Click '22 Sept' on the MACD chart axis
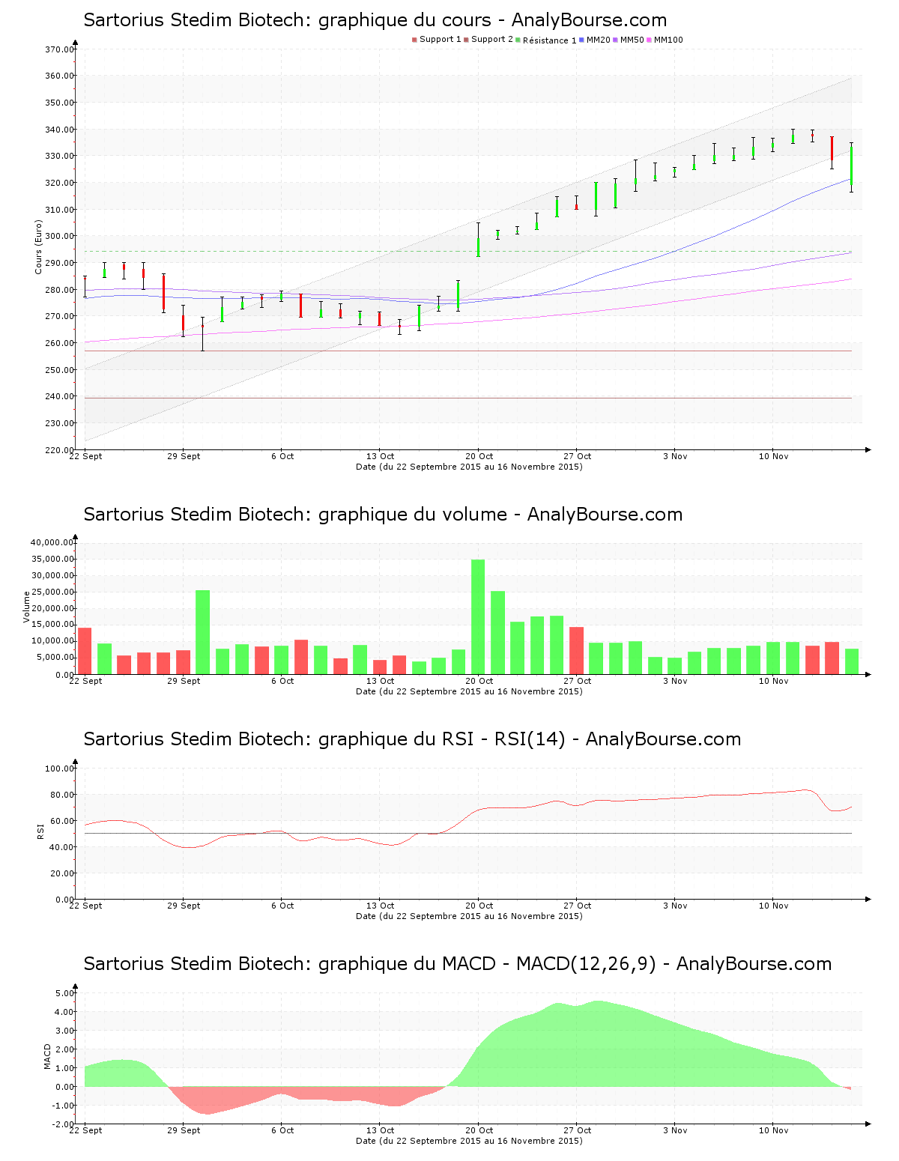Screen dimensions: 899x1161 click(85, 1130)
